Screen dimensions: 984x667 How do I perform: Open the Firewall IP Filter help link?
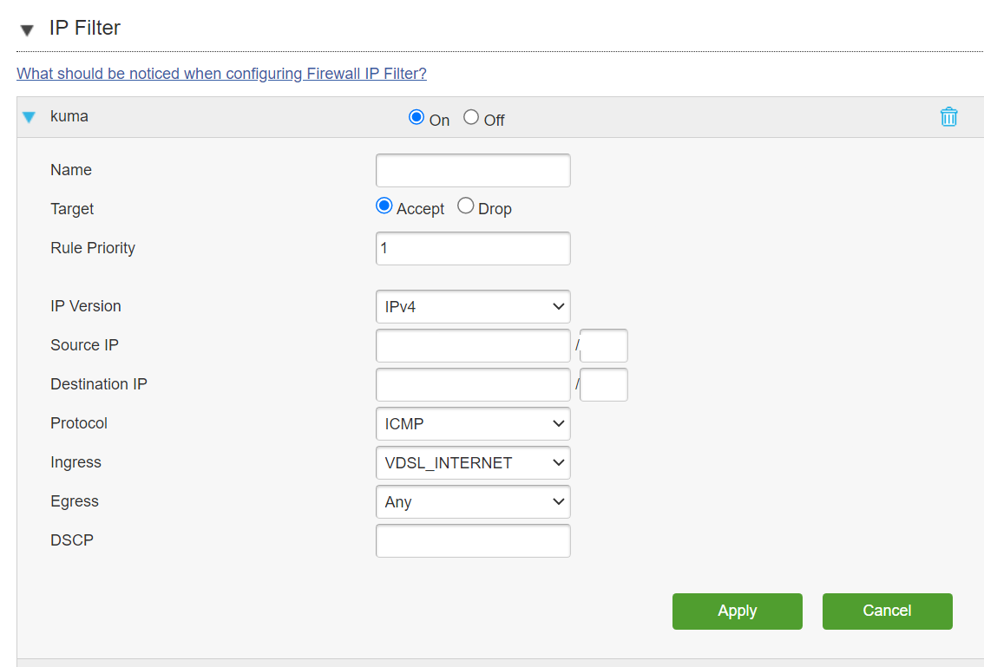[221, 74]
